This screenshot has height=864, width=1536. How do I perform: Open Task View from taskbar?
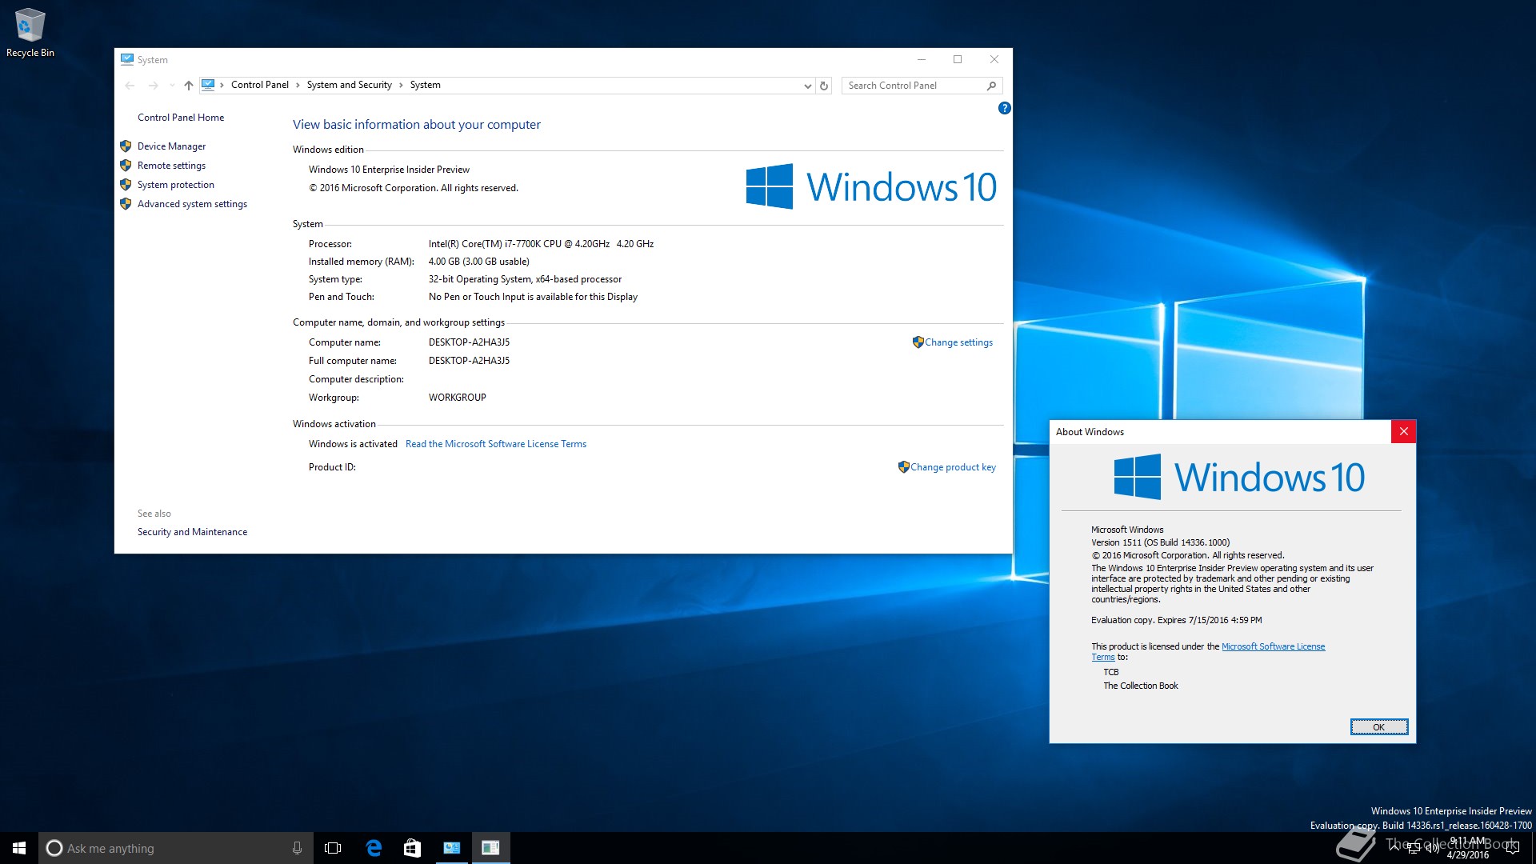[333, 848]
